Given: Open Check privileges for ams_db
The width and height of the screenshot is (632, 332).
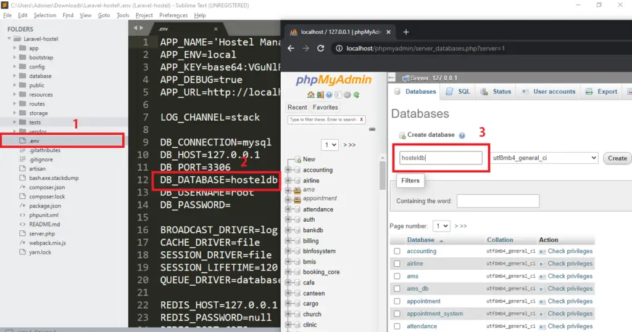Looking at the screenshot, I should (570, 288).
